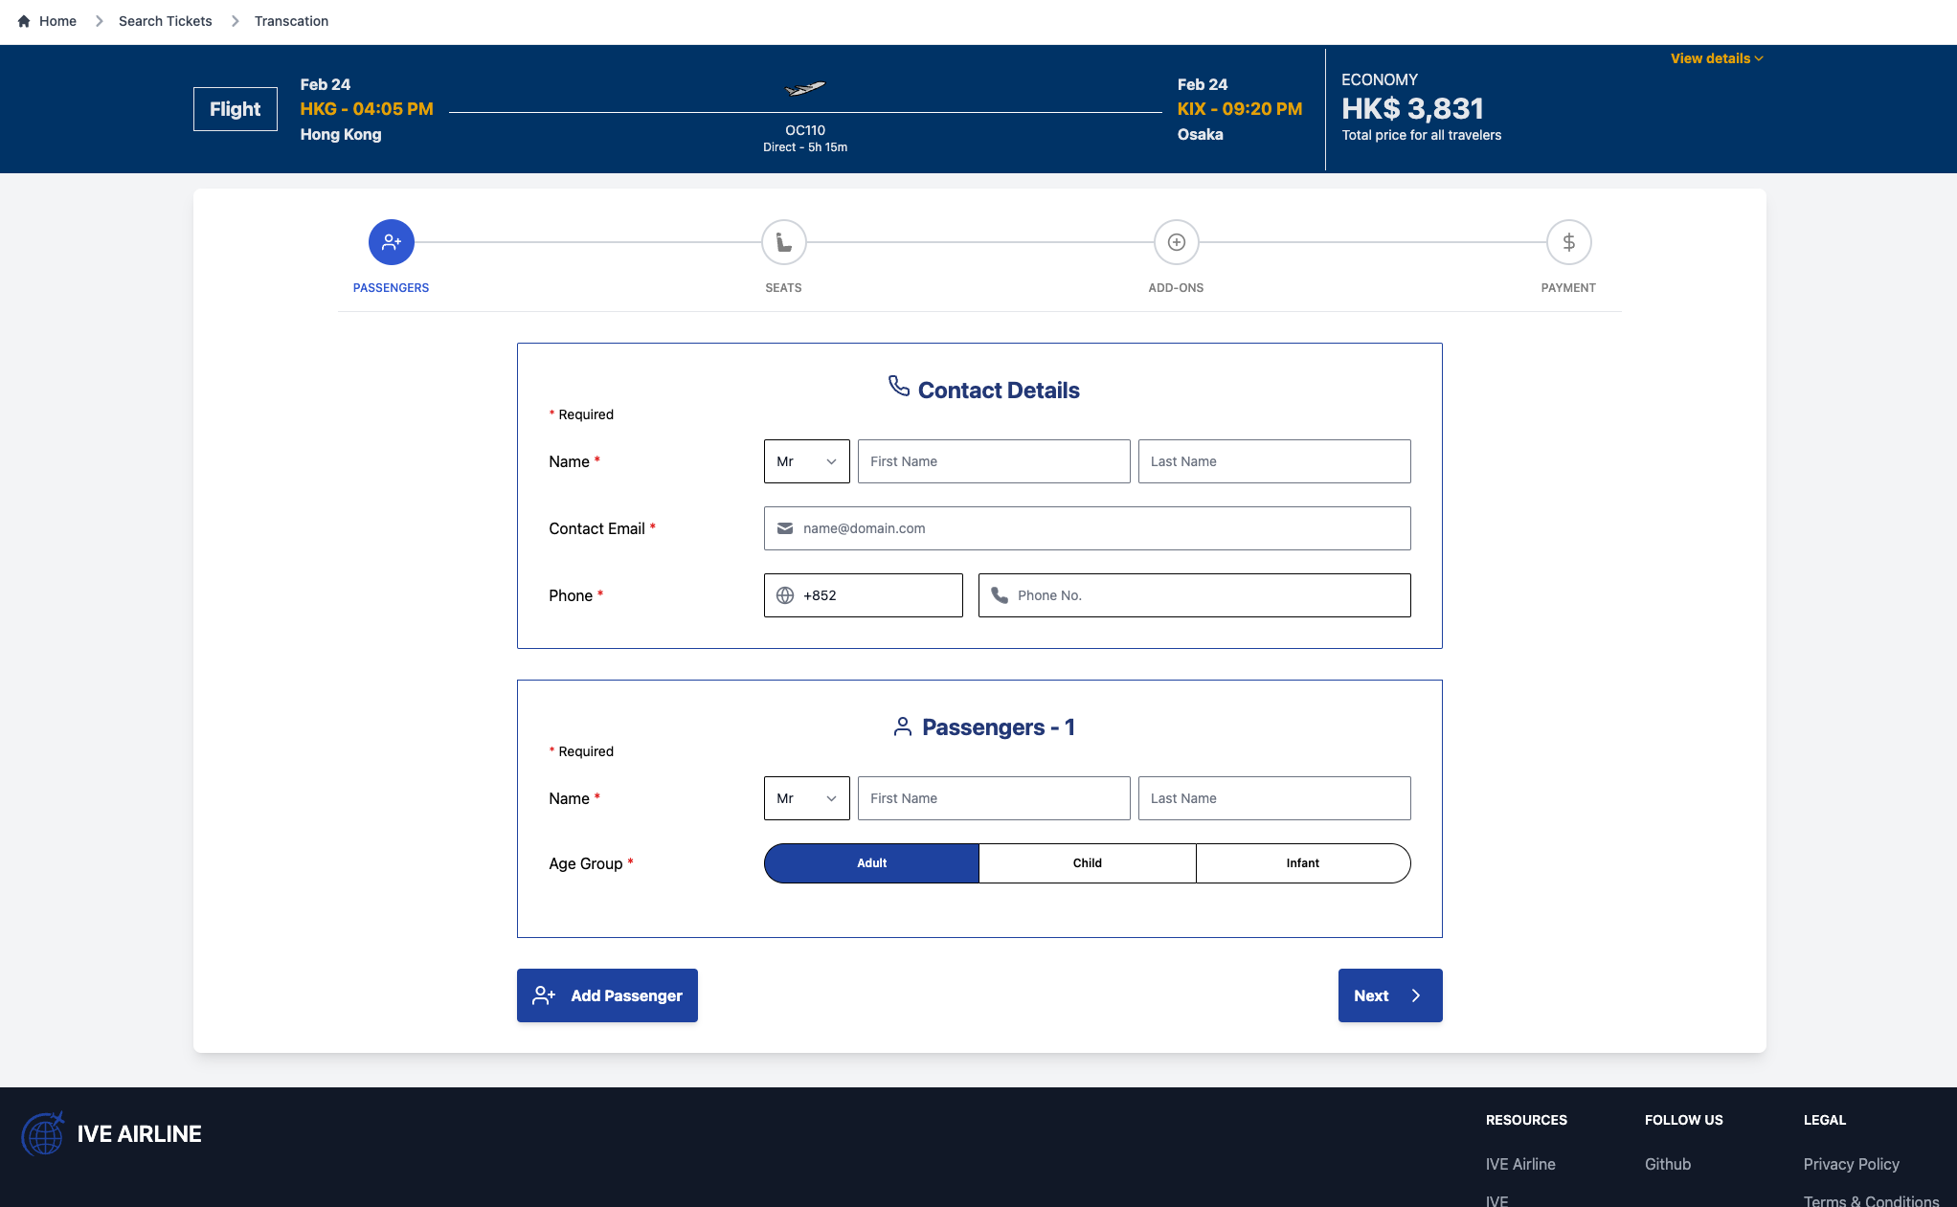Click the home icon in breadcrumb

(x=24, y=21)
